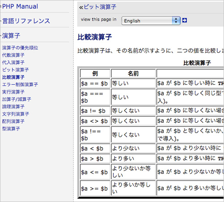Click the 'view this page in' label
This screenshot has width=224, height=202.
(x=99, y=19)
